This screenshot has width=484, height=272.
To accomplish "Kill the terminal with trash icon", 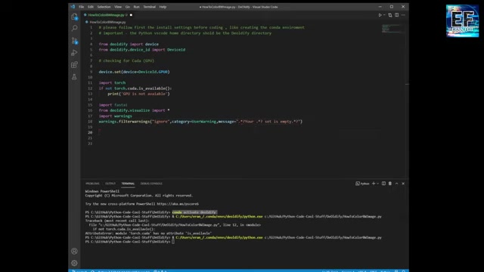I will pos(390,184).
